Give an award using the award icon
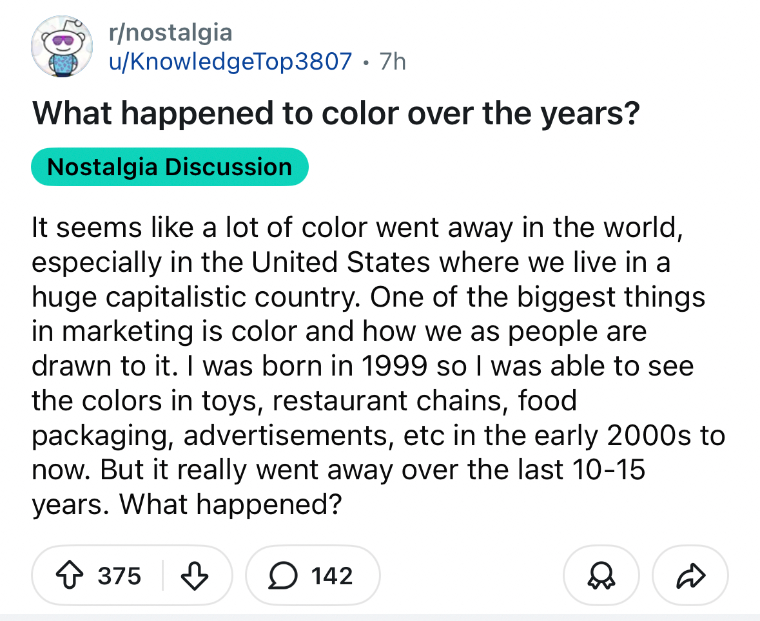The height and width of the screenshot is (621, 760). [601, 575]
